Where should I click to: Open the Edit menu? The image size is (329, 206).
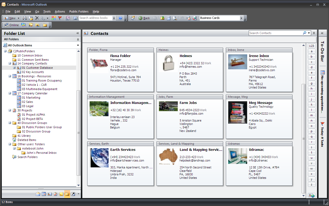pyautogui.click(x=17, y=11)
